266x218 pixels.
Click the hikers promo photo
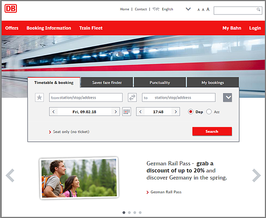(x=79, y=178)
